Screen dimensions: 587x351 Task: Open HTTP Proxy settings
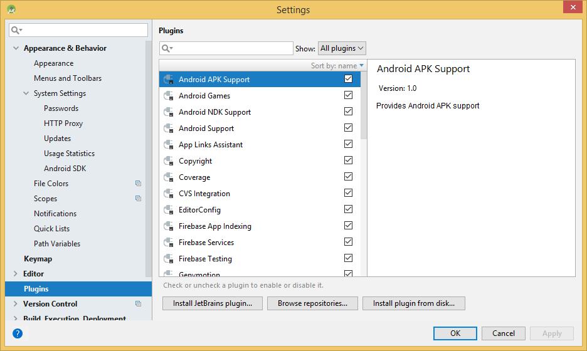tap(63, 123)
